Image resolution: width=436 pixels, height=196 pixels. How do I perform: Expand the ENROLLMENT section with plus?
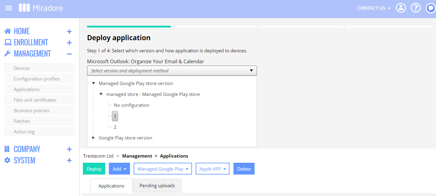[x=69, y=43]
